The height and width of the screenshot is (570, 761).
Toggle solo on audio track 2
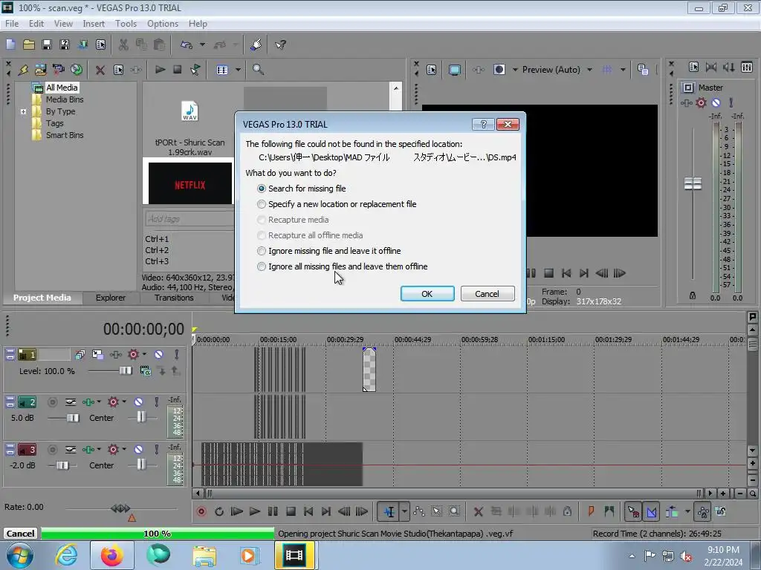click(x=156, y=402)
